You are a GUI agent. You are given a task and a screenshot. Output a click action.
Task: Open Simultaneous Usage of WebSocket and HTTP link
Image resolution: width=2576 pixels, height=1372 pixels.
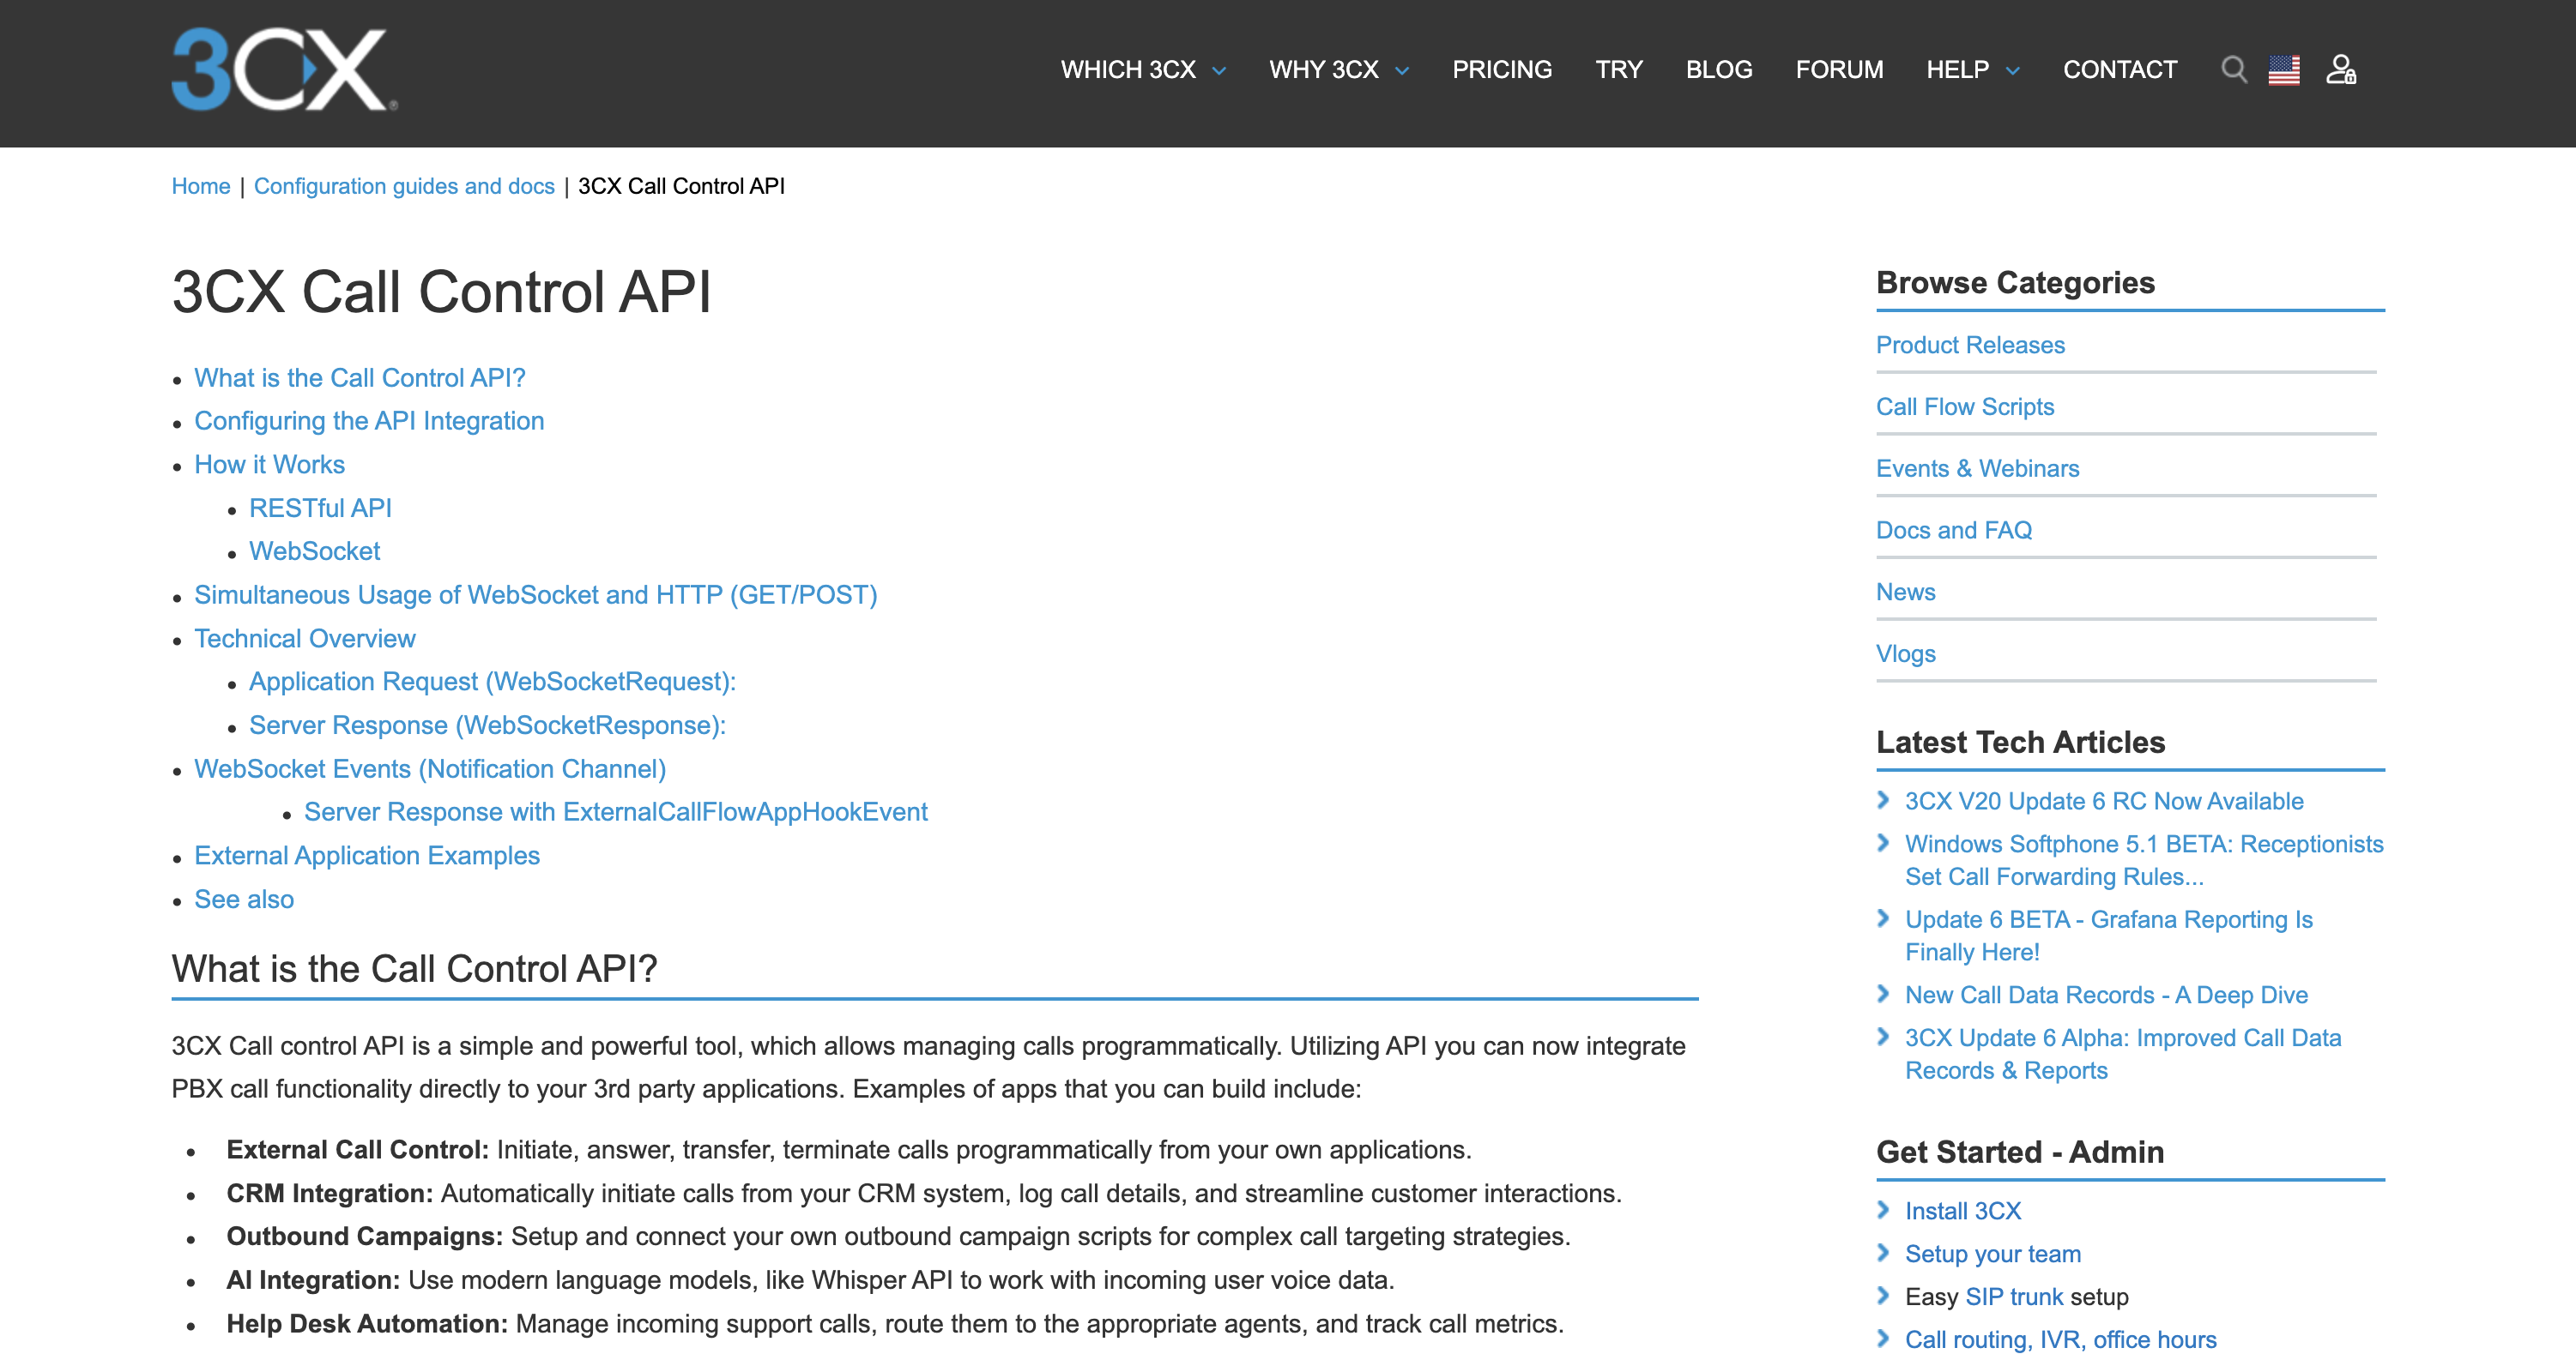(535, 594)
